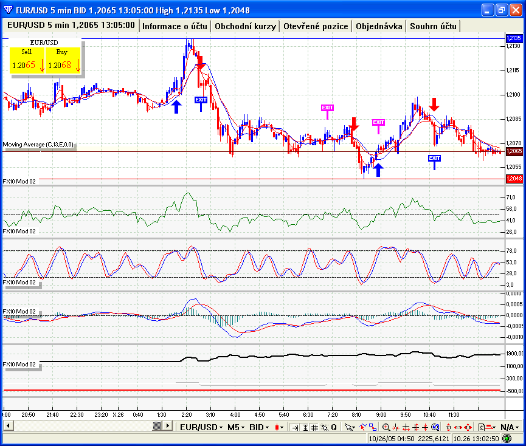
Task: Open the candlestick chart style dropdown
Action: (x=279, y=427)
